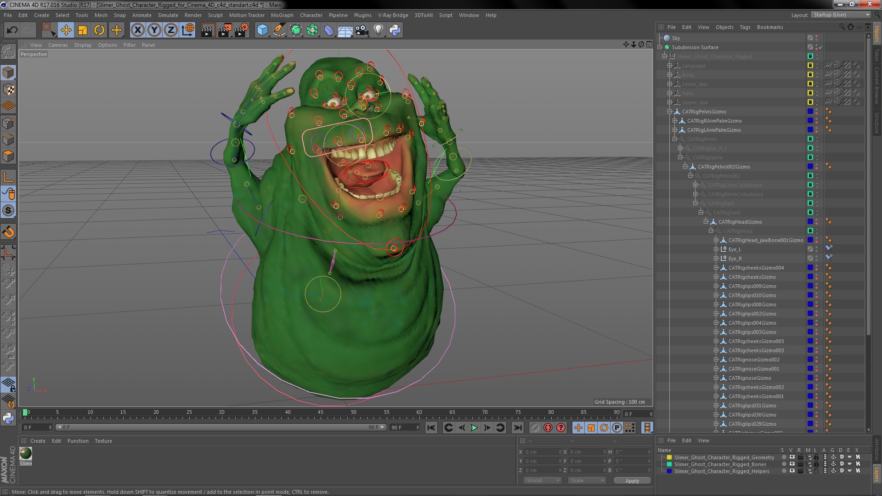The image size is (882, 496).
Task: Switch to Polygons mode
Action: coord(8,156)
